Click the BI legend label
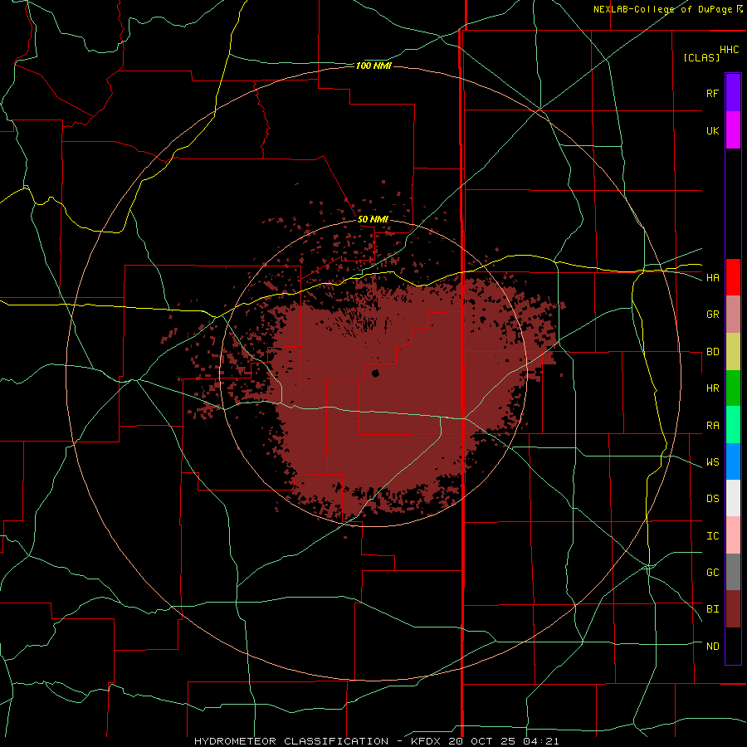The width and height of the screenshot is (747, 747). pyautogui.click(x=712, y=609)
